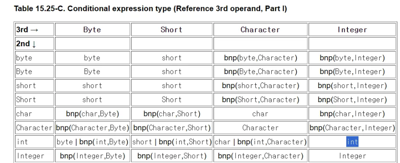Click the highlighted int cell
400x163 pixels.
pos(352,142)
